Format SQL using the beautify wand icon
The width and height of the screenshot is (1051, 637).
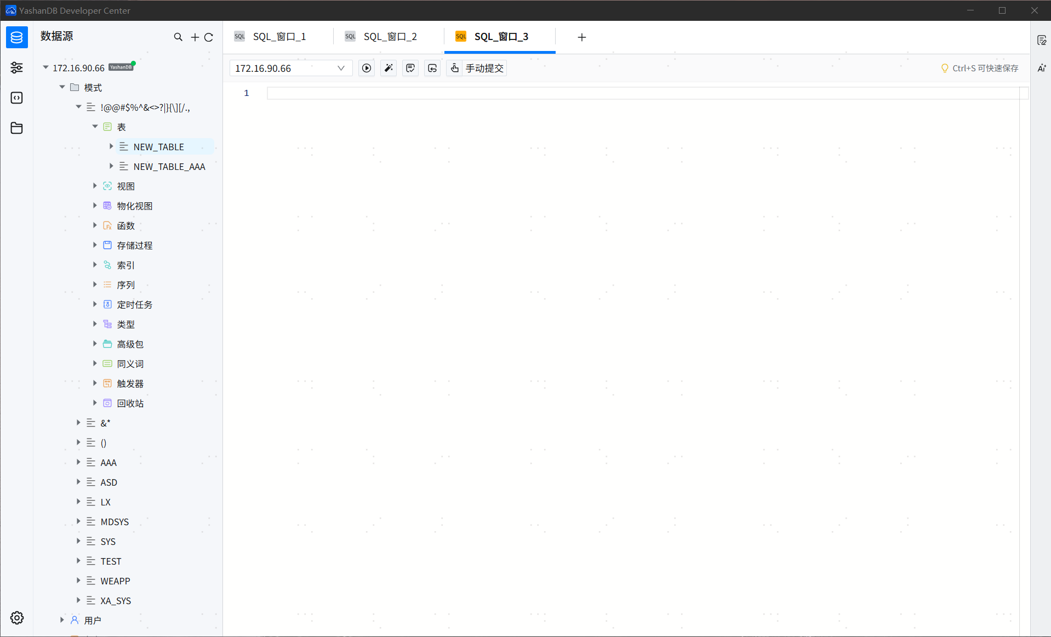tap(388, 68)
